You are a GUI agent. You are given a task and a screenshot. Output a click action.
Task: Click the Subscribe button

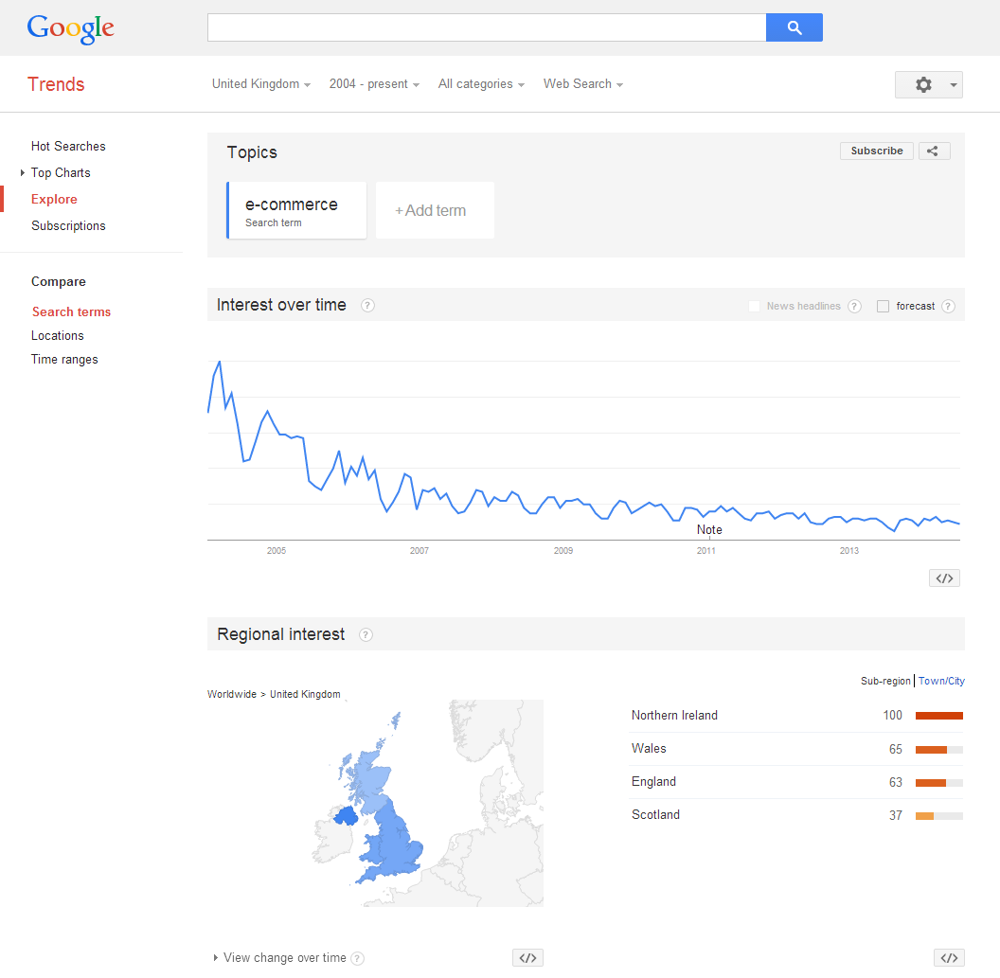coord(876,151)
